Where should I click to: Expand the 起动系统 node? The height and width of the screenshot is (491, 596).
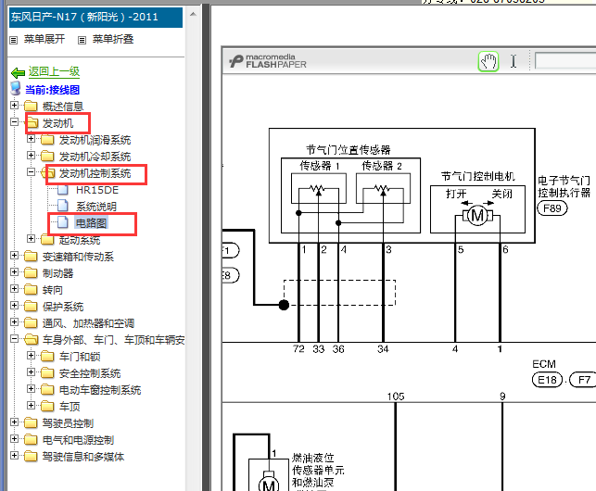[x=32, y=238]
